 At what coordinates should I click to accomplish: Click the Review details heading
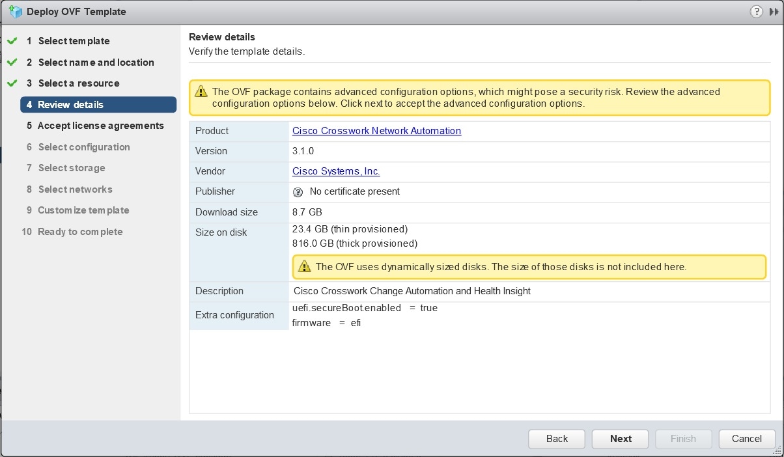pos(222,37)
